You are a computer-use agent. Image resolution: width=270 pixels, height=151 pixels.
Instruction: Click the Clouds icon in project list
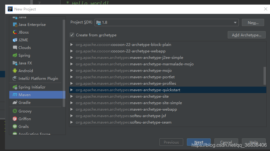[15, 47]
